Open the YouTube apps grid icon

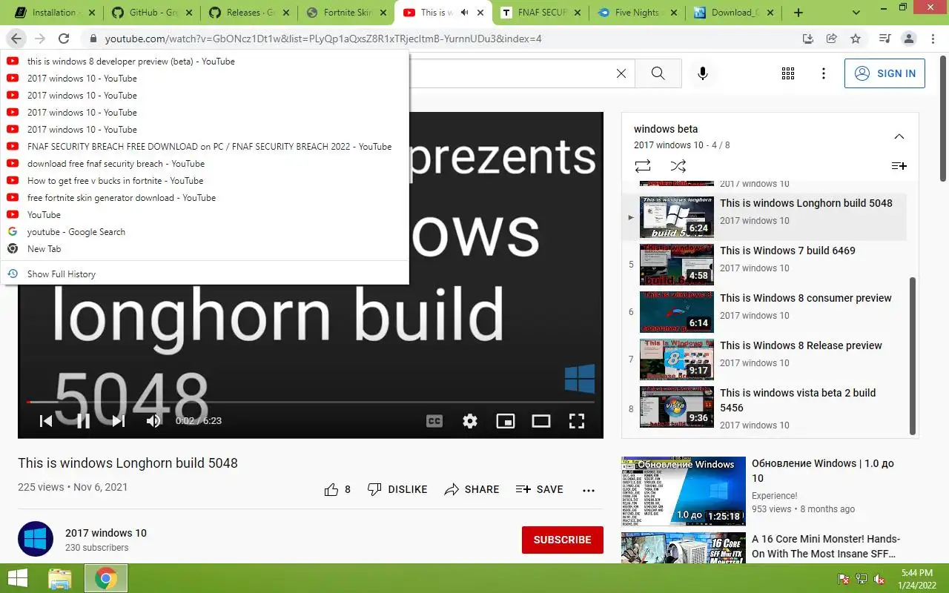[x=788, y=73]
